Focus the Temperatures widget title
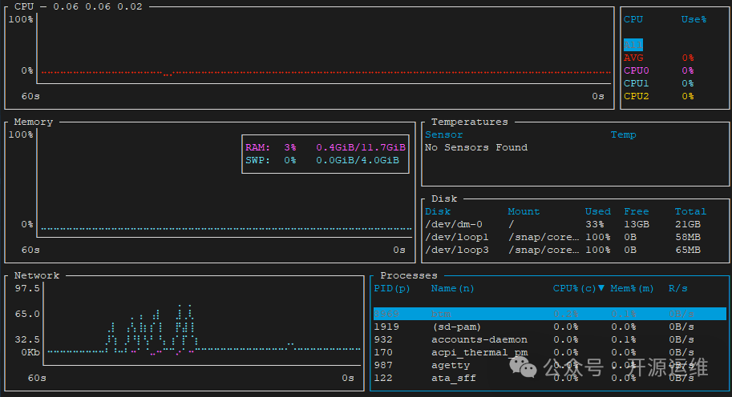 469,122
